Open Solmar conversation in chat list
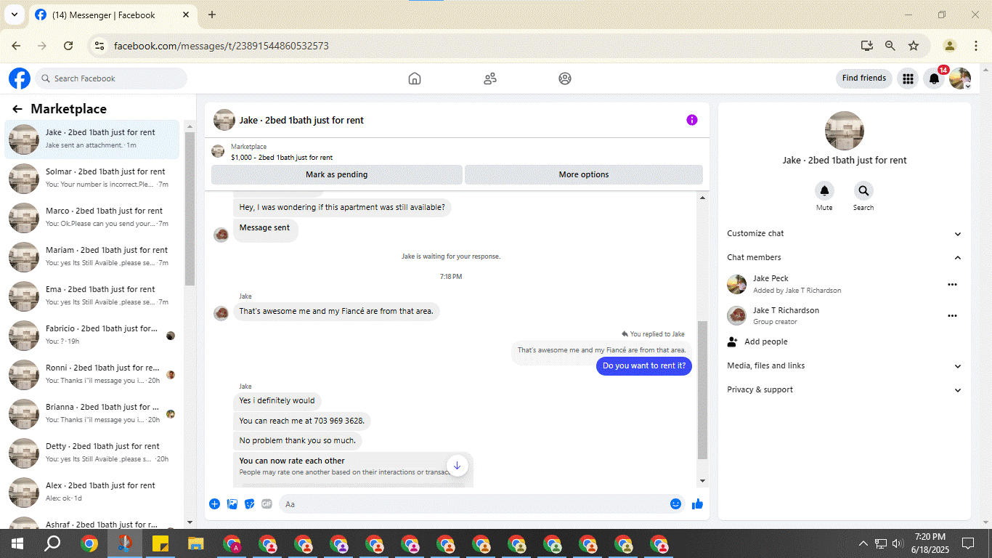The width and height of the screenshot is (992, 558). coord(92,177)
